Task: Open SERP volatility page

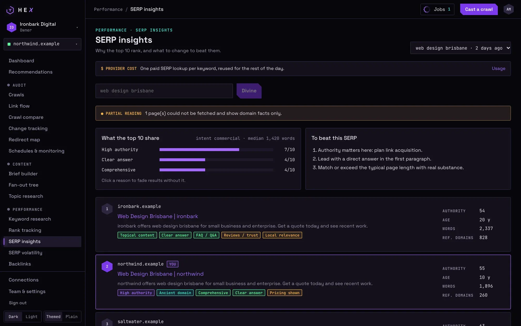Action: click(x=42, y=253)
